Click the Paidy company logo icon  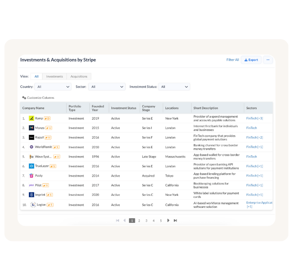pyautogui.click(x=31, y=175)
